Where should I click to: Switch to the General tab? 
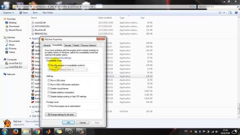[x=46, y=45]
